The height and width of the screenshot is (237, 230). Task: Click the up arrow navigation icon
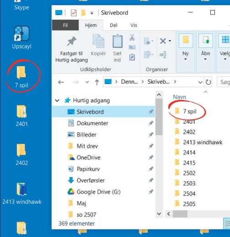tap(97, 82)
